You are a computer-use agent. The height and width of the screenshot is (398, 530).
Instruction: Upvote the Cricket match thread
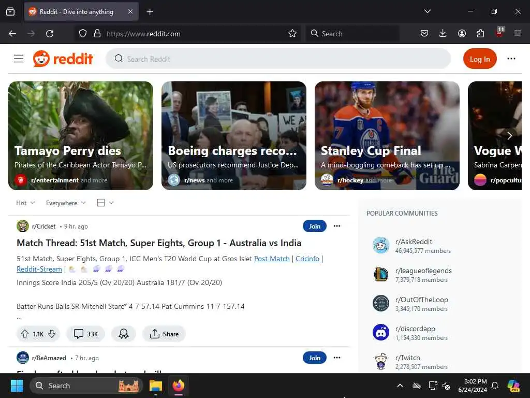point(25,334)
